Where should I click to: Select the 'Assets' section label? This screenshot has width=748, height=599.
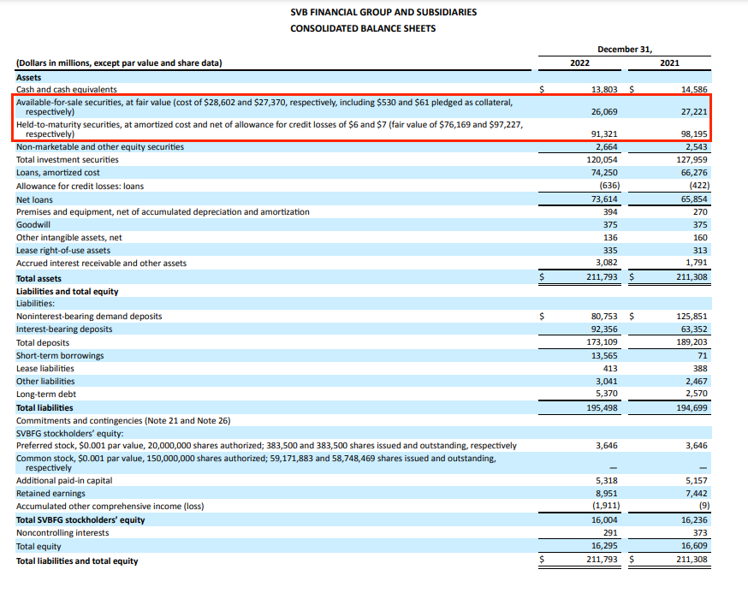pos(28,77)
